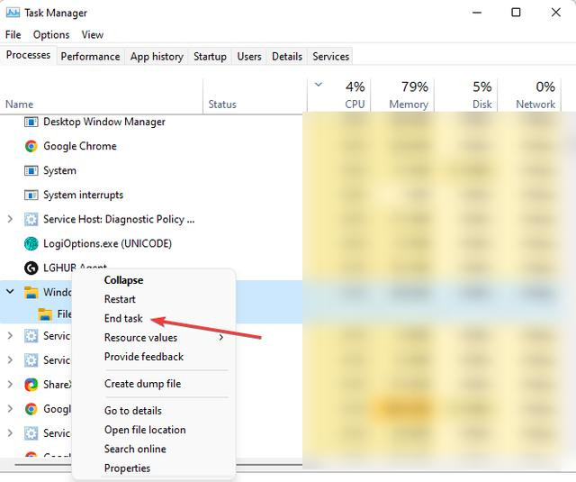Click the Task Manager title bar icon
Image resolution: width=576 pixels, height=482 pixels.
click(13, 14)
